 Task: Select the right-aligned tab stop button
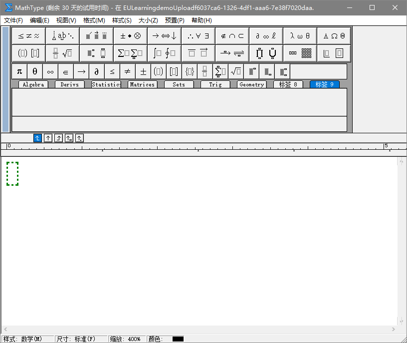59,138
